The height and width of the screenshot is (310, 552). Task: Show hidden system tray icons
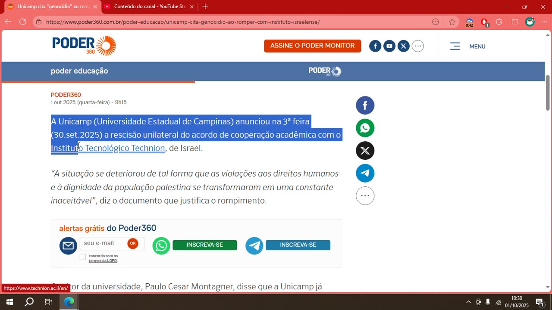tap(469, 302)
